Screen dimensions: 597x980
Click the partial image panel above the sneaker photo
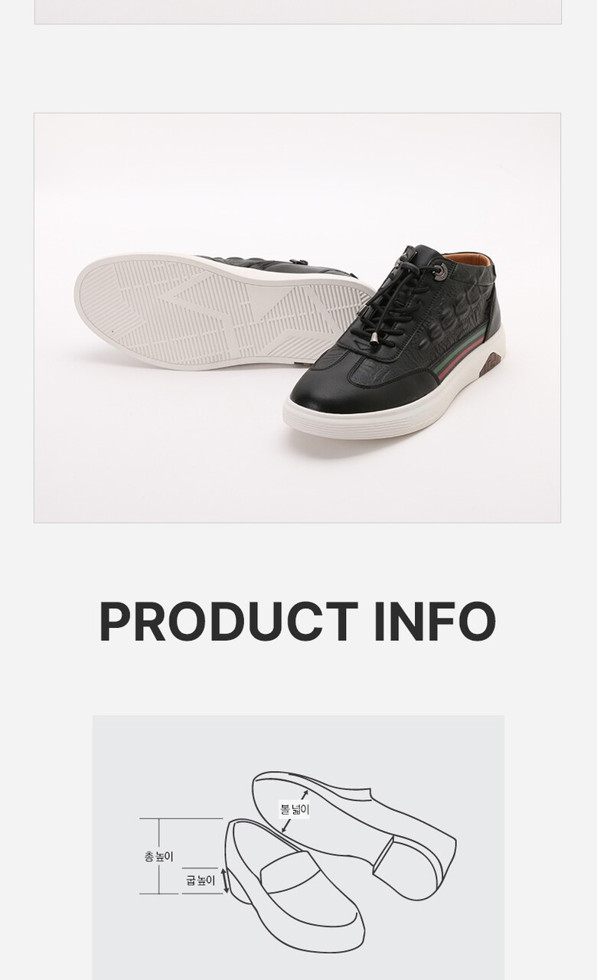tap(298, 12)
